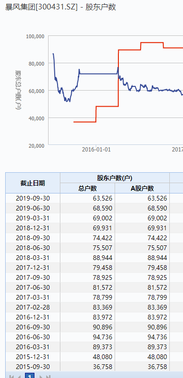Image resolution: width=183 pixels, height=378 pixels.
Task: Click the page 1 pagination button
Action: [29, 376]
